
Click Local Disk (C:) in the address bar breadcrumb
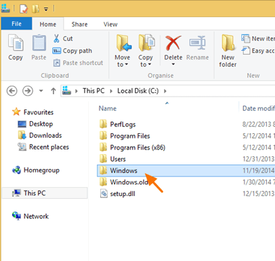(138, 91)
